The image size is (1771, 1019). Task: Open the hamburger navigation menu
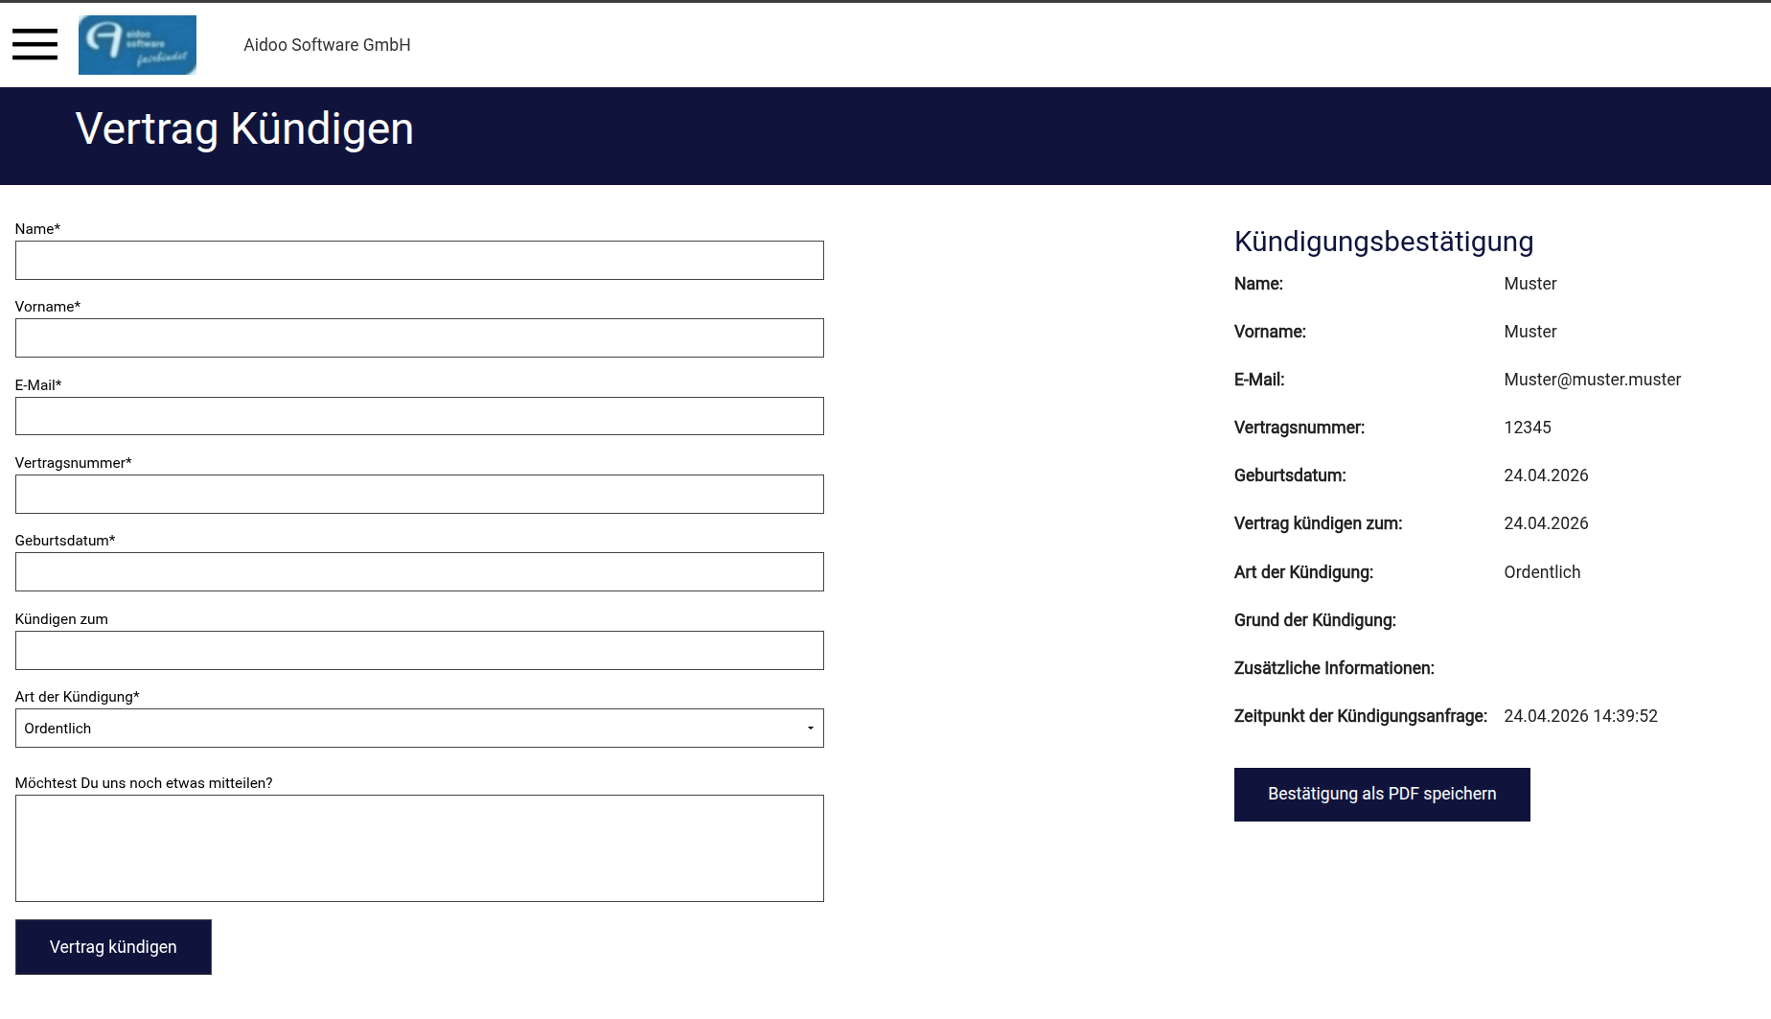tap(34, 44)
